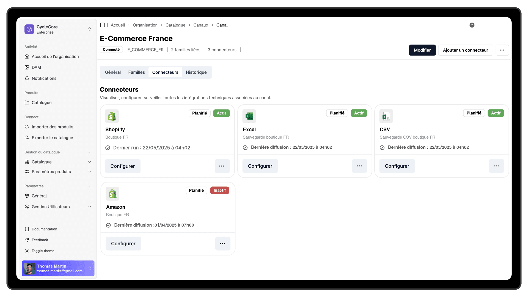This screenshot has height=297, width=528.
Task: Click Importer des produits cloud icon
Action: point(27,127)
